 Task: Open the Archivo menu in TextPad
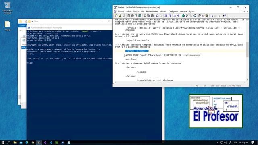[x=121, y=12]
